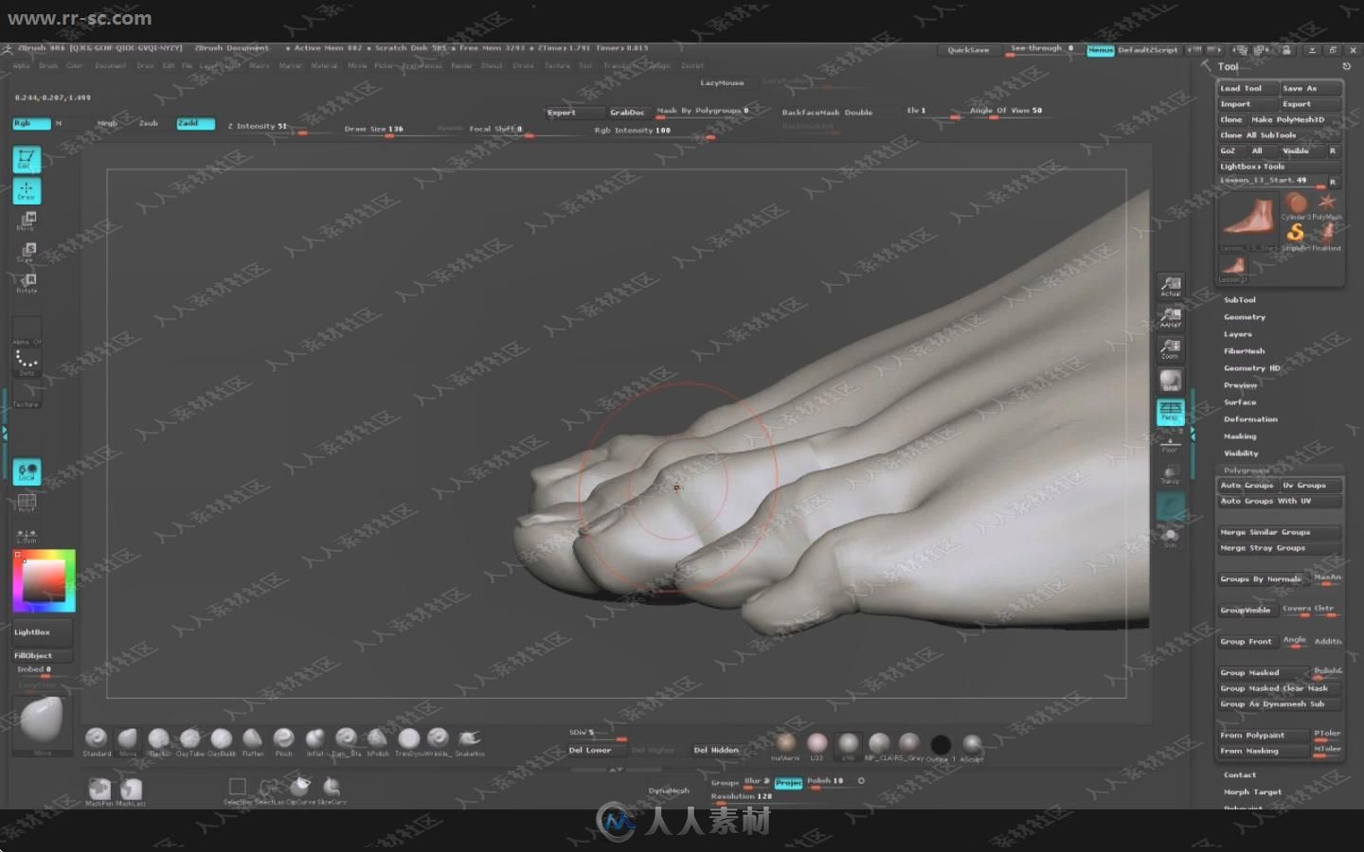Expand the Visibility section

pyautogui.click(x=1241, y=453)
